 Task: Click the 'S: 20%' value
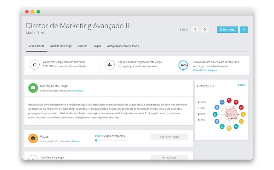point(202,114)
